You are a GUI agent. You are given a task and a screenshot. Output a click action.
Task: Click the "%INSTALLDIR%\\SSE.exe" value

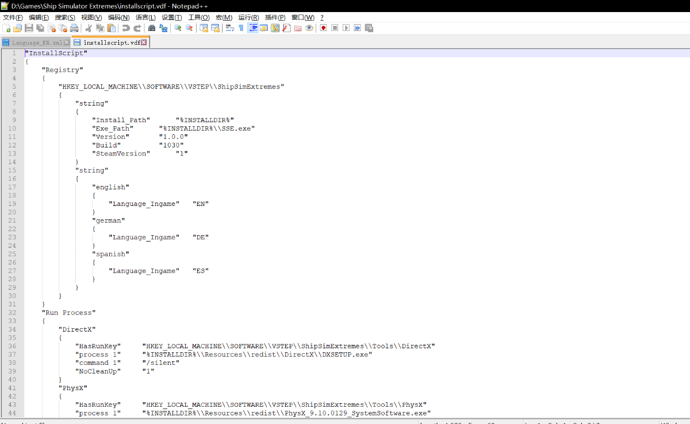pyautogui.click(x=206, y=129)
